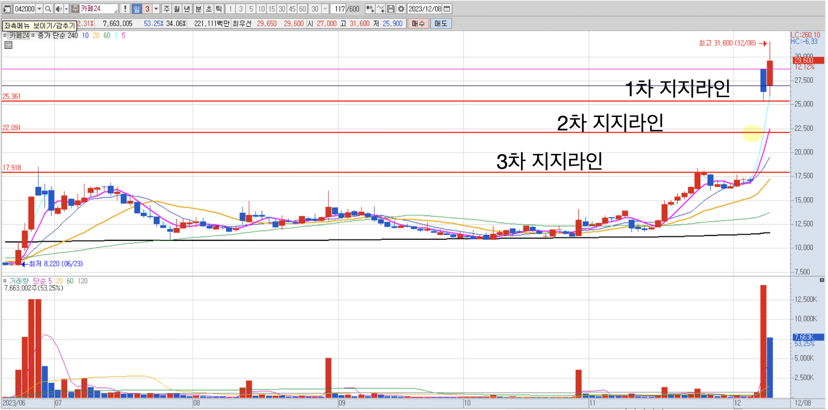Image resolution: width=828 pixels, height=410 pixels.
Task: Switch to the 월 monthly chart
Action: click(x=177, y=9)
